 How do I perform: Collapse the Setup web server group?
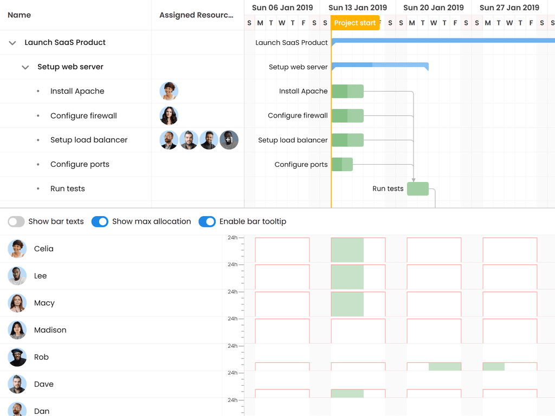coord(25,67)
